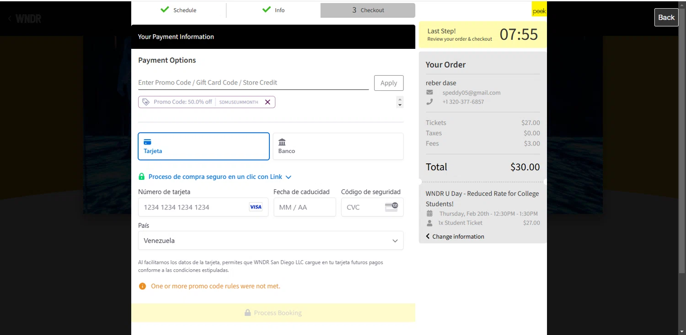Click the speddy05@gmail.com email text
Viewport: 686px width, 335px height.
click(472, 93)
